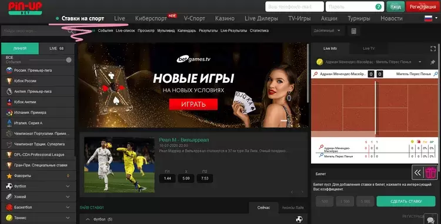This screenshot has width=441, height=224.
Task: Open the chat support bubble icon
Action: tap(430, 219)
